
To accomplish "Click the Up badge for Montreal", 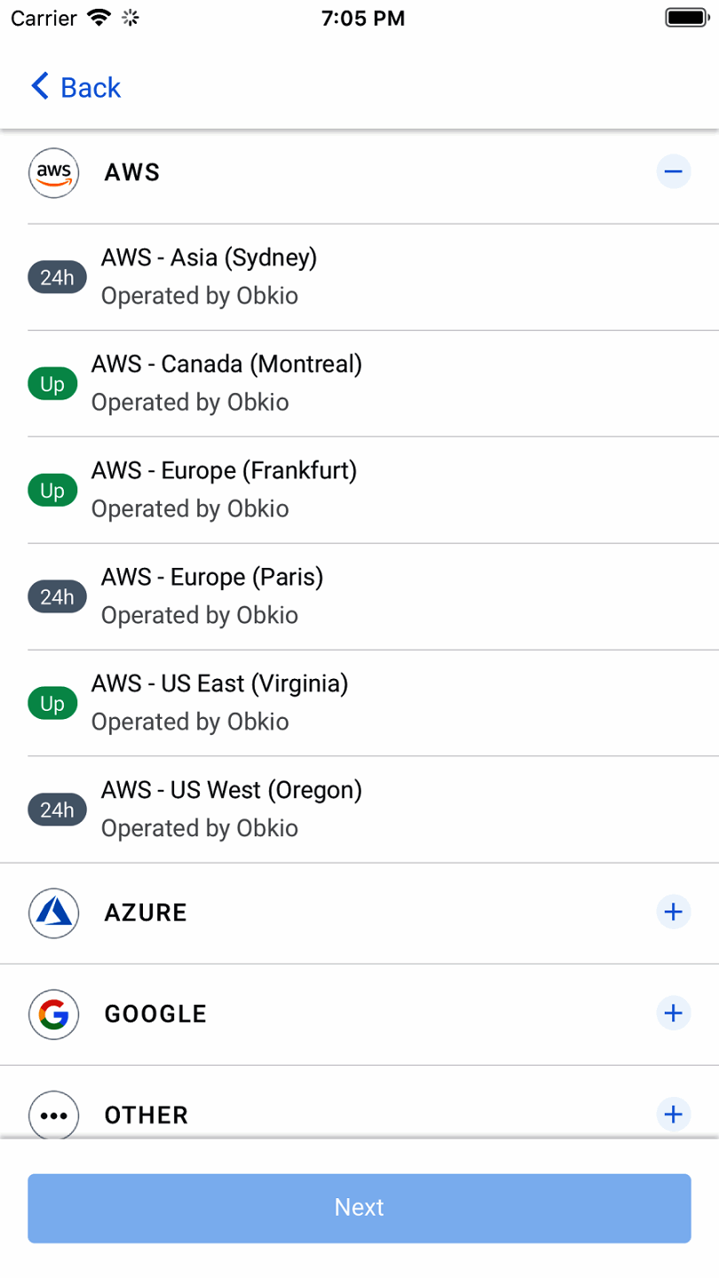I will (x=52, y=384).
